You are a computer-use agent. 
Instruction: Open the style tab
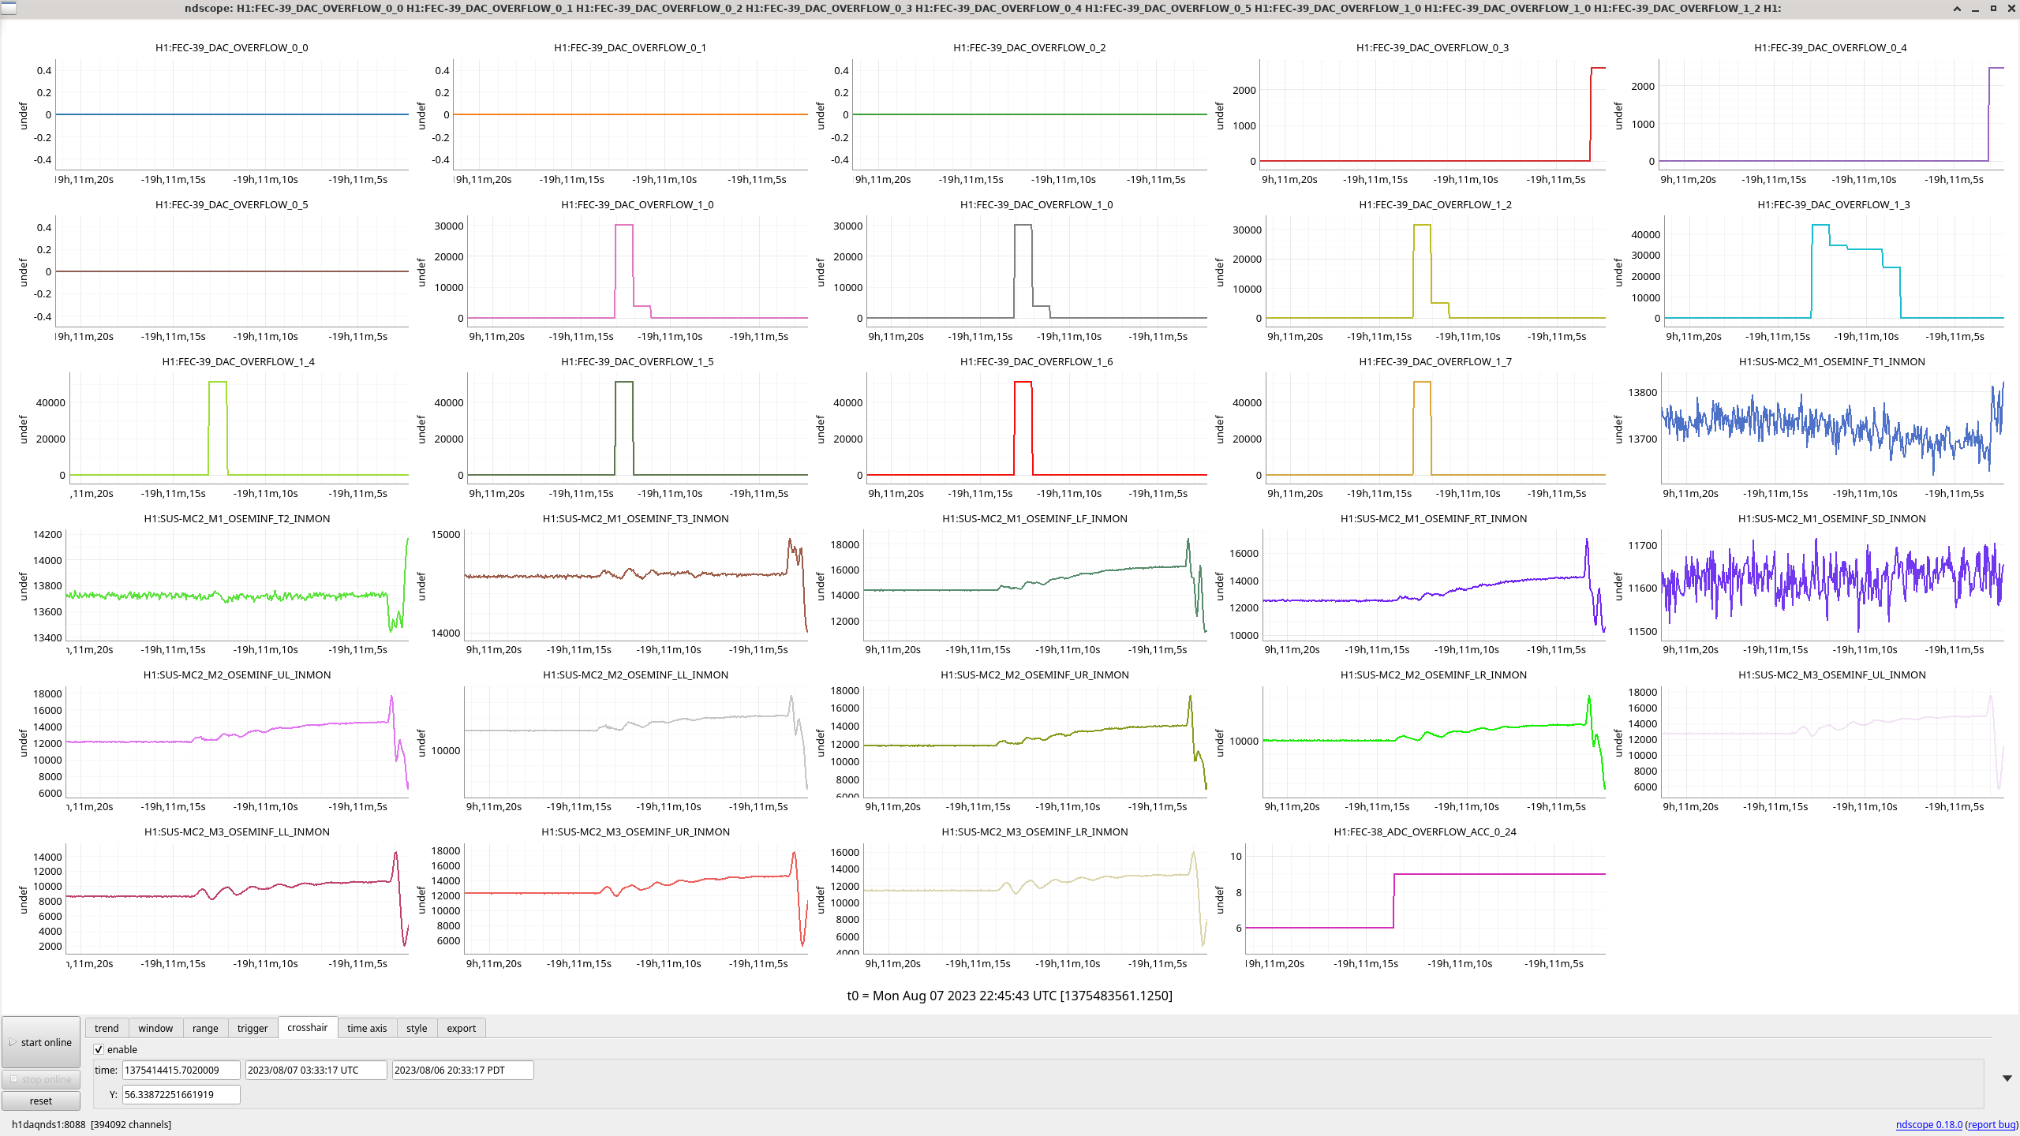point(417,1028)
